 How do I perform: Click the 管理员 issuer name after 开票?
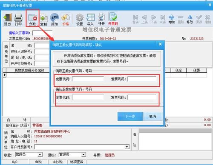[109, 155]
